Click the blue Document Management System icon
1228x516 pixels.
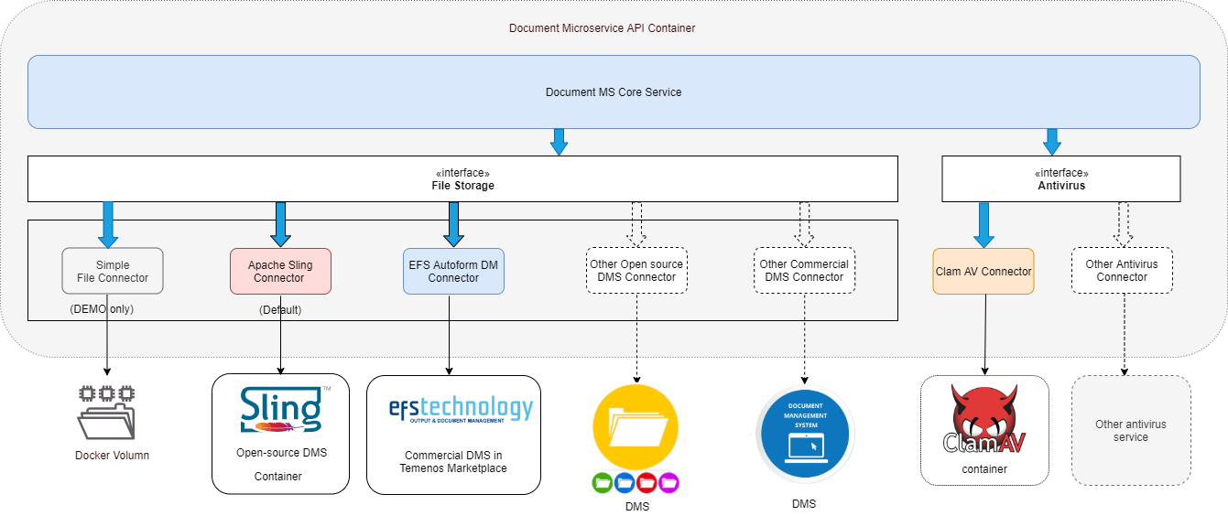tap(804, 433)
